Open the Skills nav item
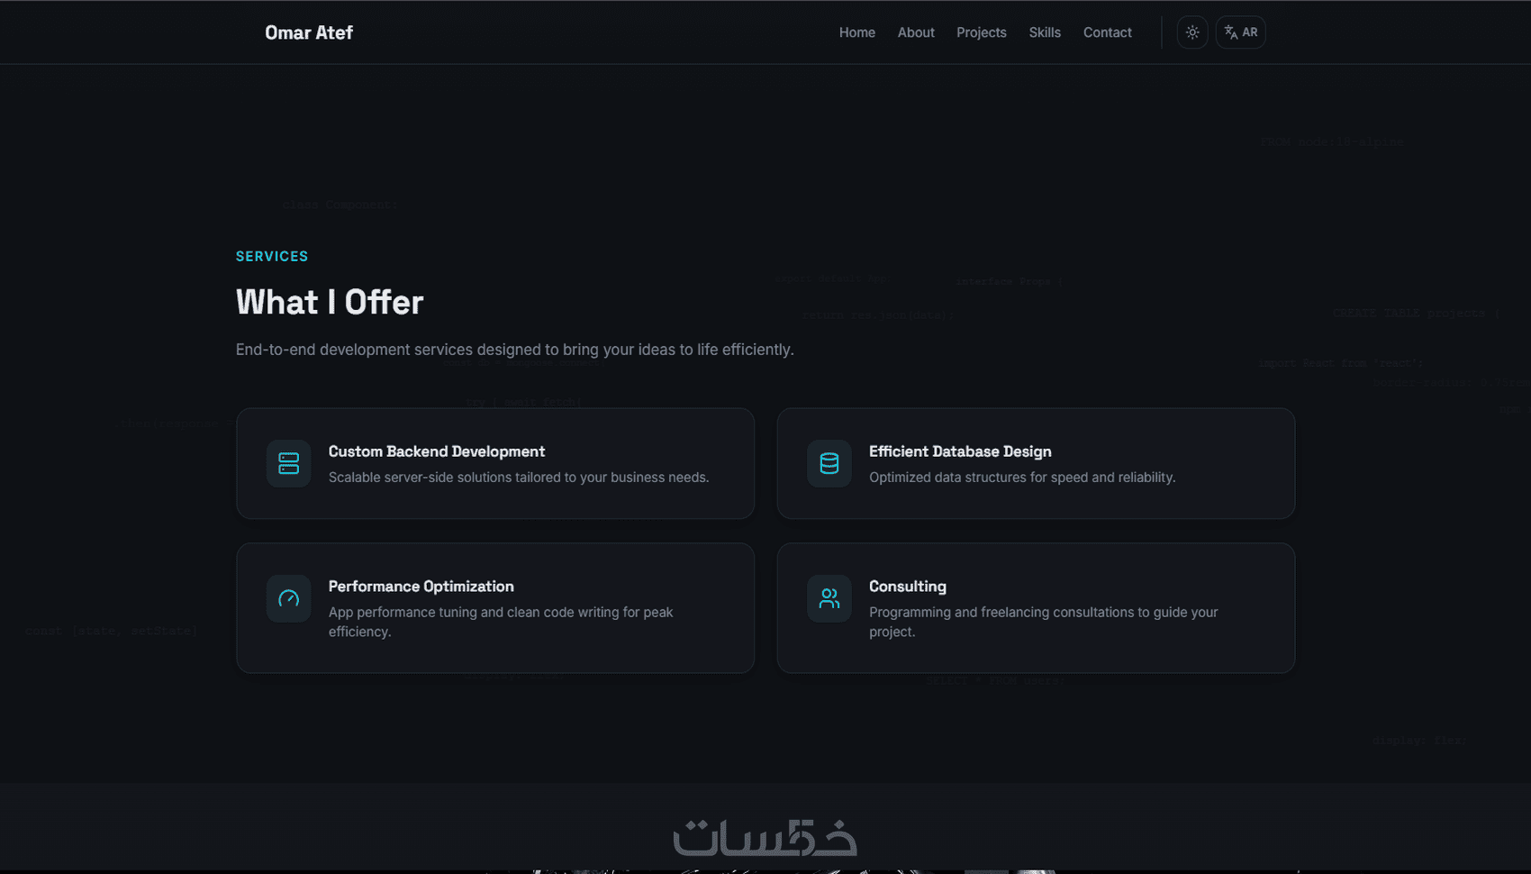 (1045, 32)
